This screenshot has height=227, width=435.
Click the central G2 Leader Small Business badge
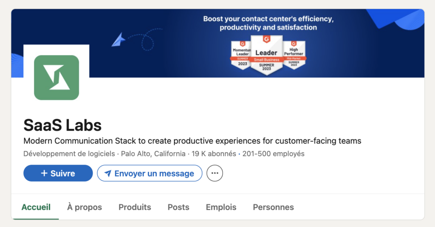tap(266, 55)
